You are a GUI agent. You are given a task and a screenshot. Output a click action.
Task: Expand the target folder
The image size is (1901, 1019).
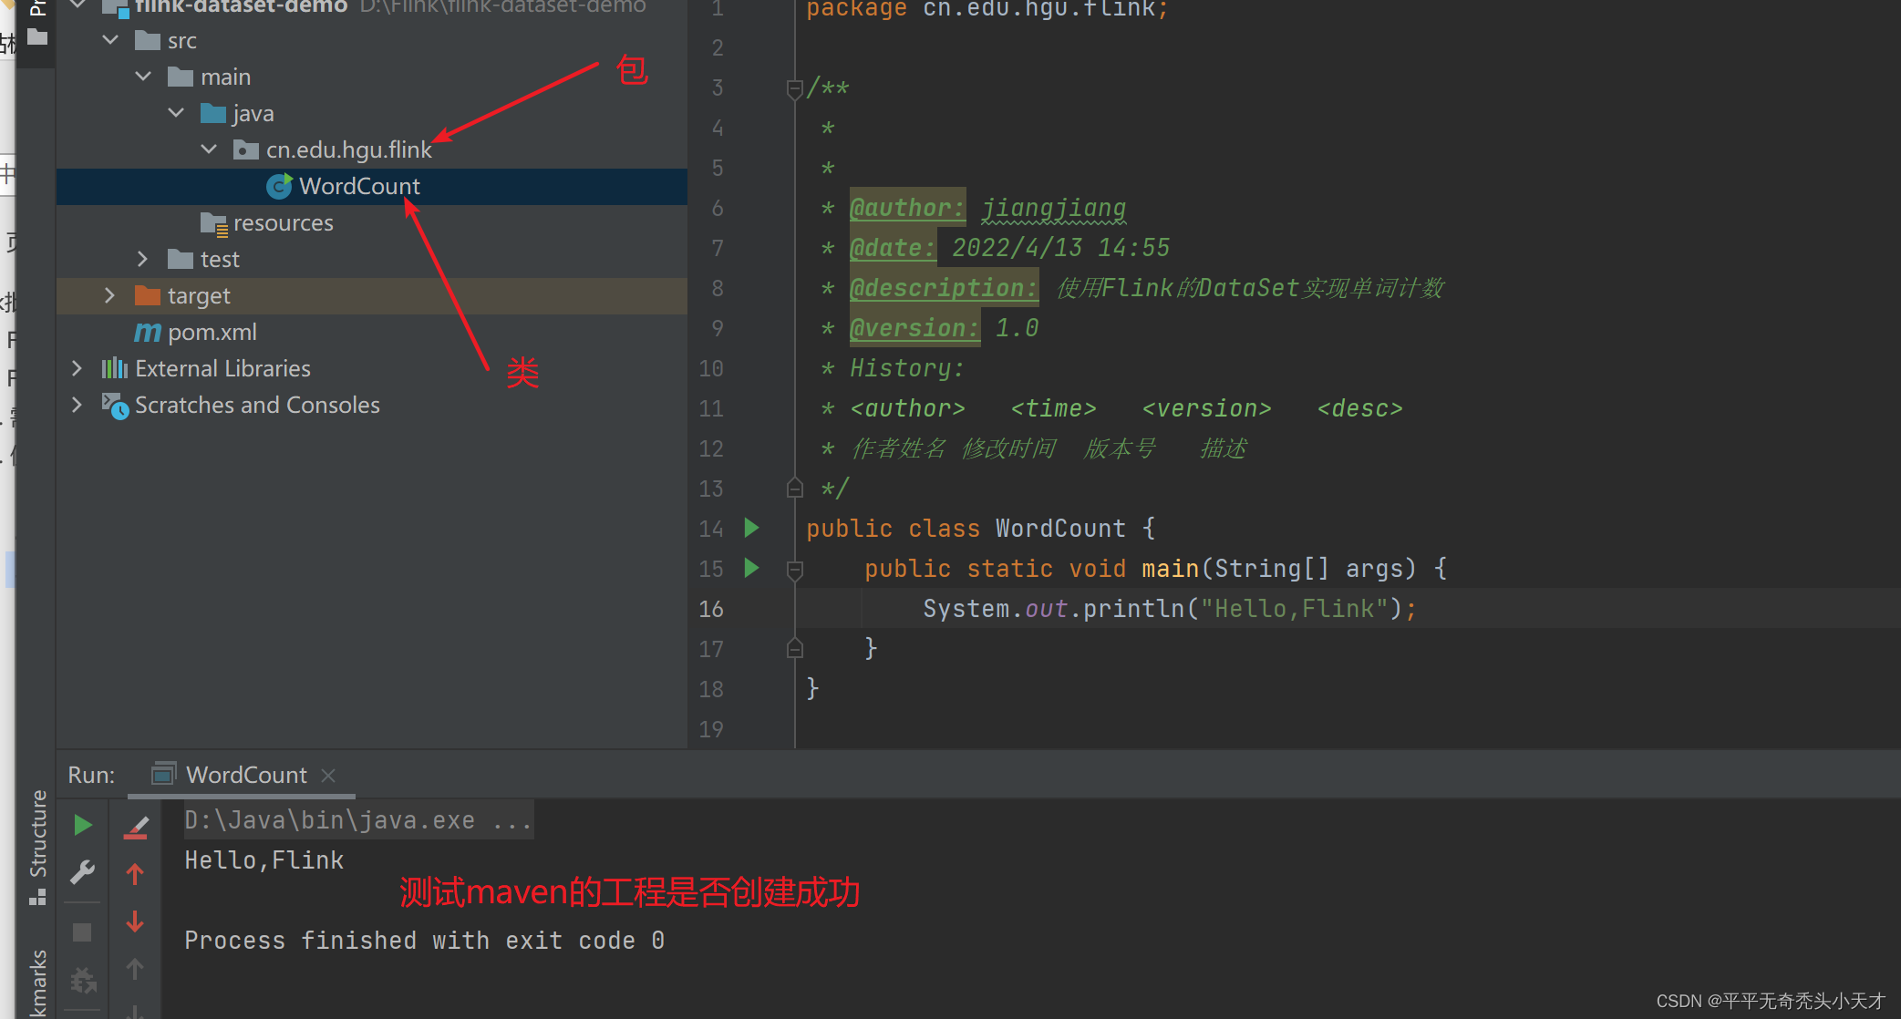click(110, 295)
